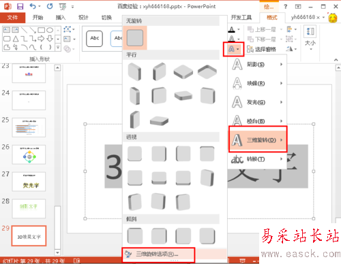Select slide 27 荧光字 thumbnail
The height and width of the screenshot is (264, 341).
pos(29,182)
